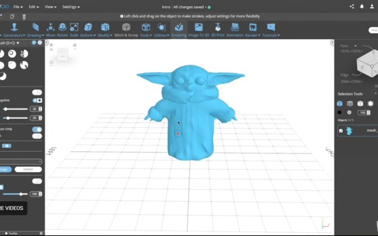Open the Settings menu
The image size is (378, 236).
[x=71, y=7]
